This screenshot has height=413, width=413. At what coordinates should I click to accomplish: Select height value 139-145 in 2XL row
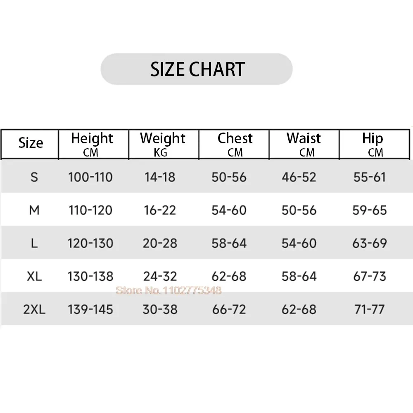pos(90,309)
